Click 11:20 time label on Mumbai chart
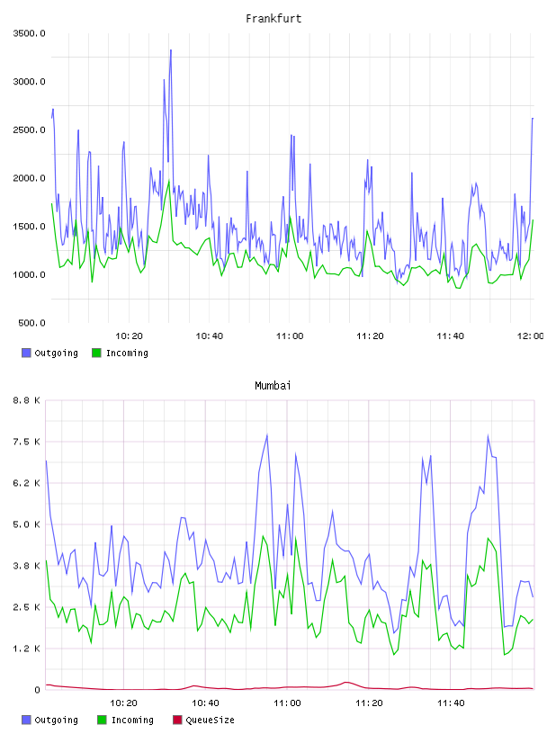Image resolution: width=547 pixels, height=734 pixels. [369, 703]
